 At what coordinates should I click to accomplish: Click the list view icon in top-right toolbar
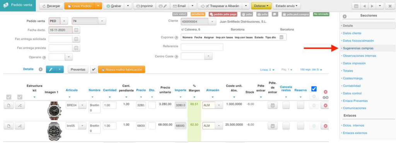point(356,6)
